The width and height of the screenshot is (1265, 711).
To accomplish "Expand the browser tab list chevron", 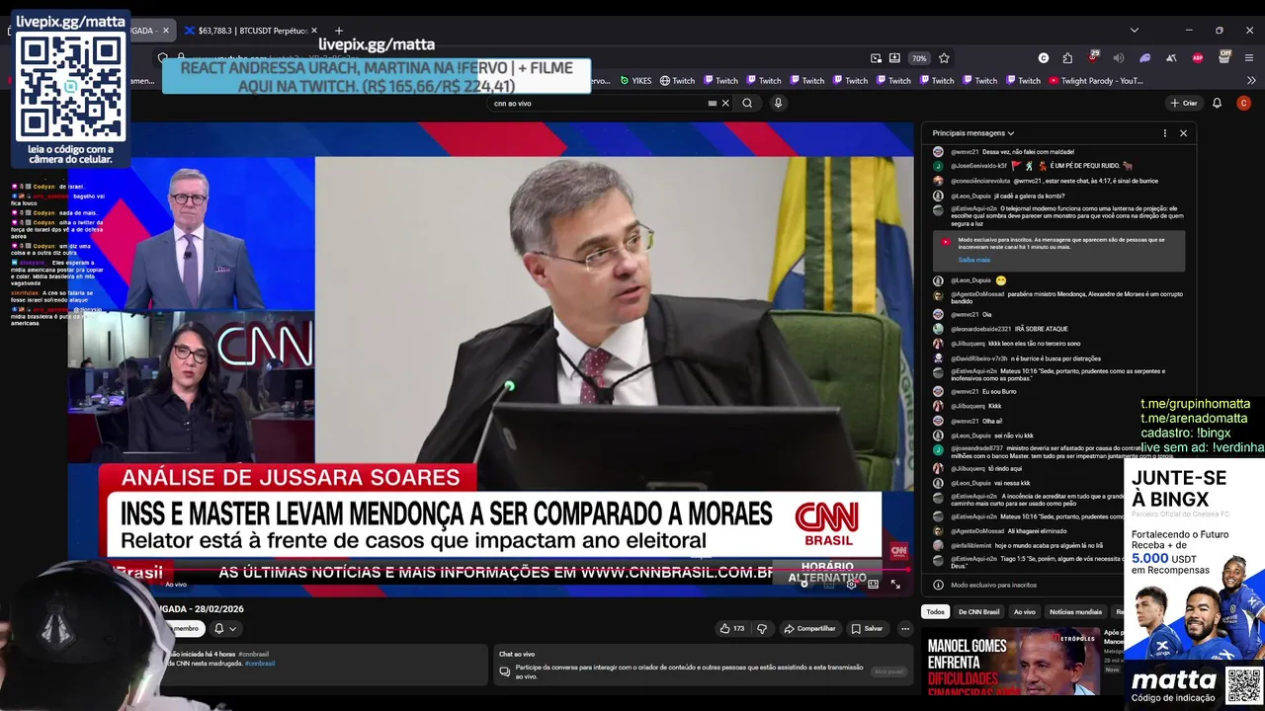I will 1134,31.
